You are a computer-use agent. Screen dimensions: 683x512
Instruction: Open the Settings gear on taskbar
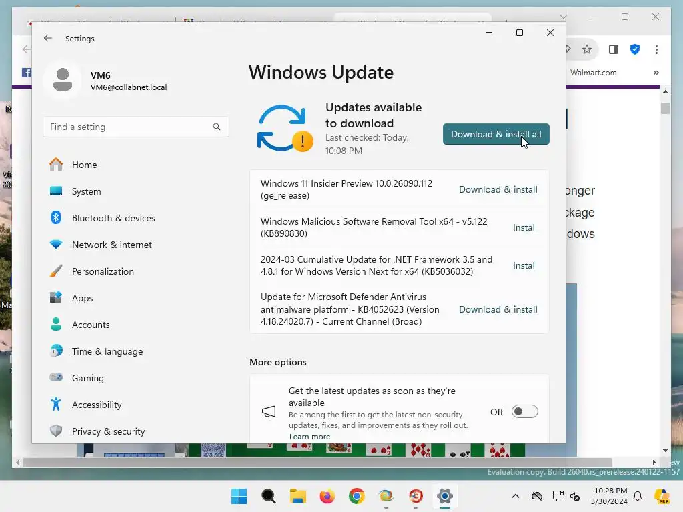pos(445,496)
